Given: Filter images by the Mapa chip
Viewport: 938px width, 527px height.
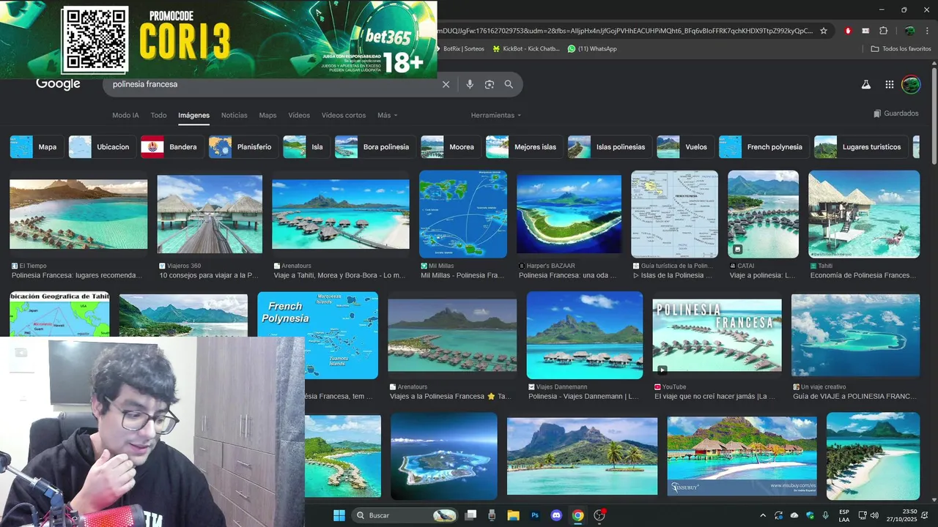Looking at the screenshot, I should pyautogui.click(x=36, y=147).
